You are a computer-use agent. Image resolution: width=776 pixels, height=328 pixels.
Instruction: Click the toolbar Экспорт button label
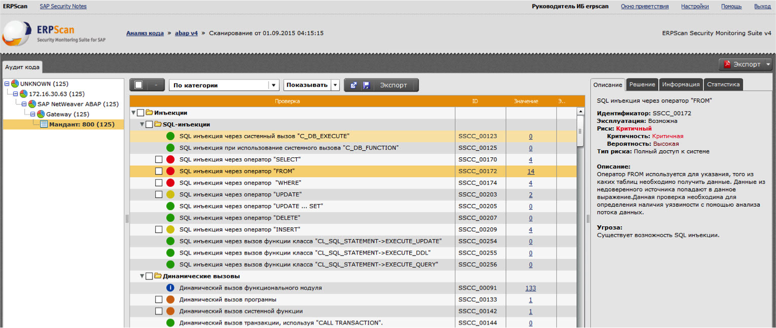[394, 85]
